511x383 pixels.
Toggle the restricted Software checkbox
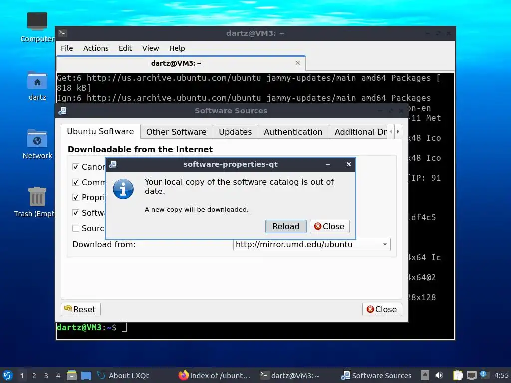tap(76, 213)
